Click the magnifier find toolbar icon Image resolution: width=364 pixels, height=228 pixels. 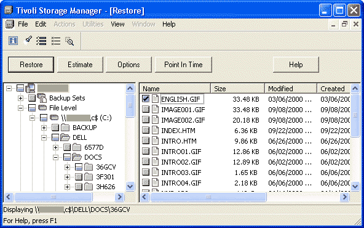pos(69,41)
